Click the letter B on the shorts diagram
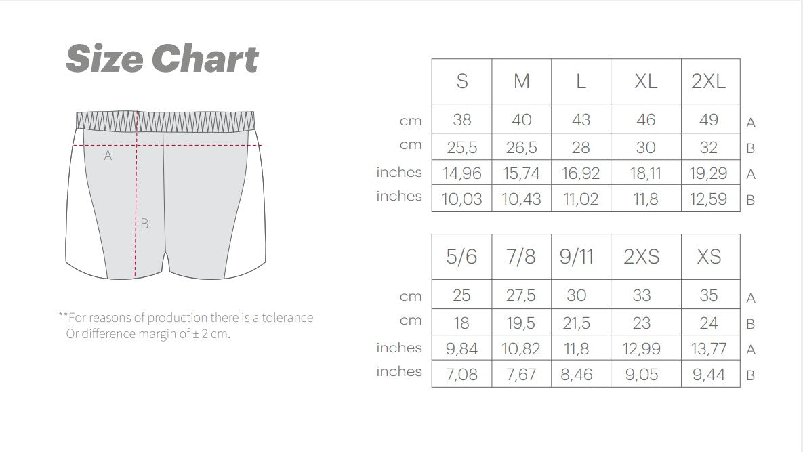803x452 pixels. coord(144,224)
